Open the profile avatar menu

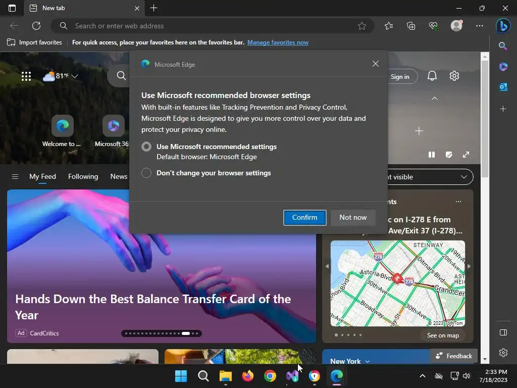point(456,26)
